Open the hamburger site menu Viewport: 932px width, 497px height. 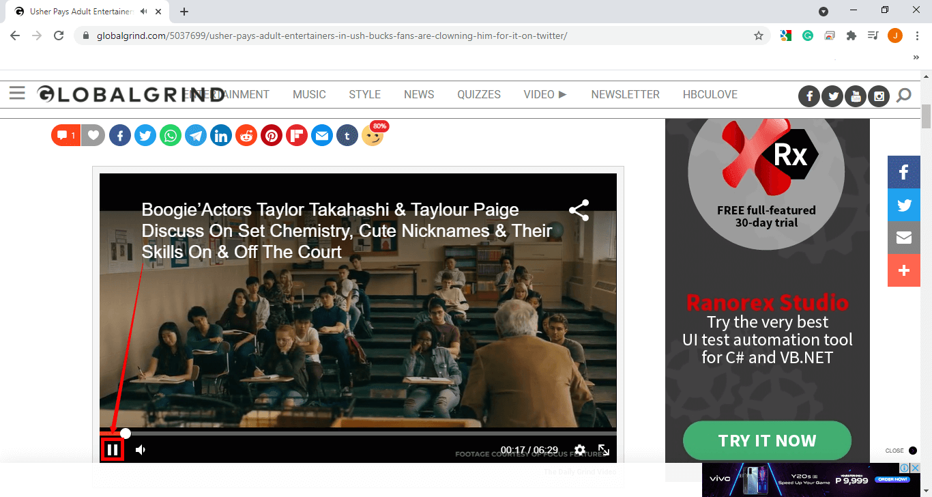pyautogui.click(x=17, y=93)
